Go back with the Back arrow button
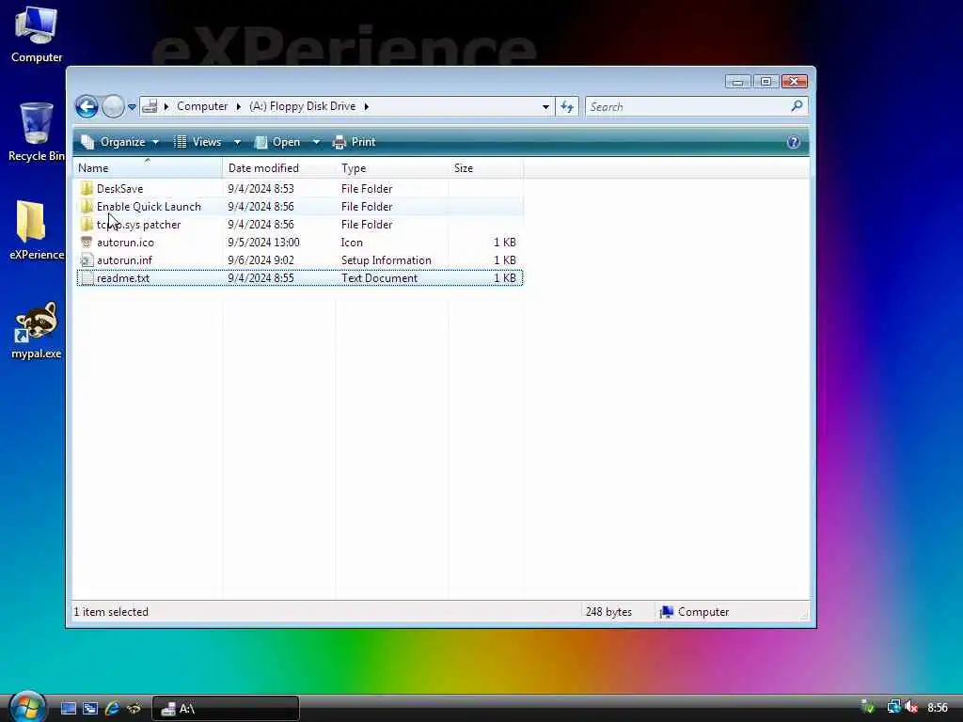The height and width of the screenshot is (722, 963). pos(87,107)
